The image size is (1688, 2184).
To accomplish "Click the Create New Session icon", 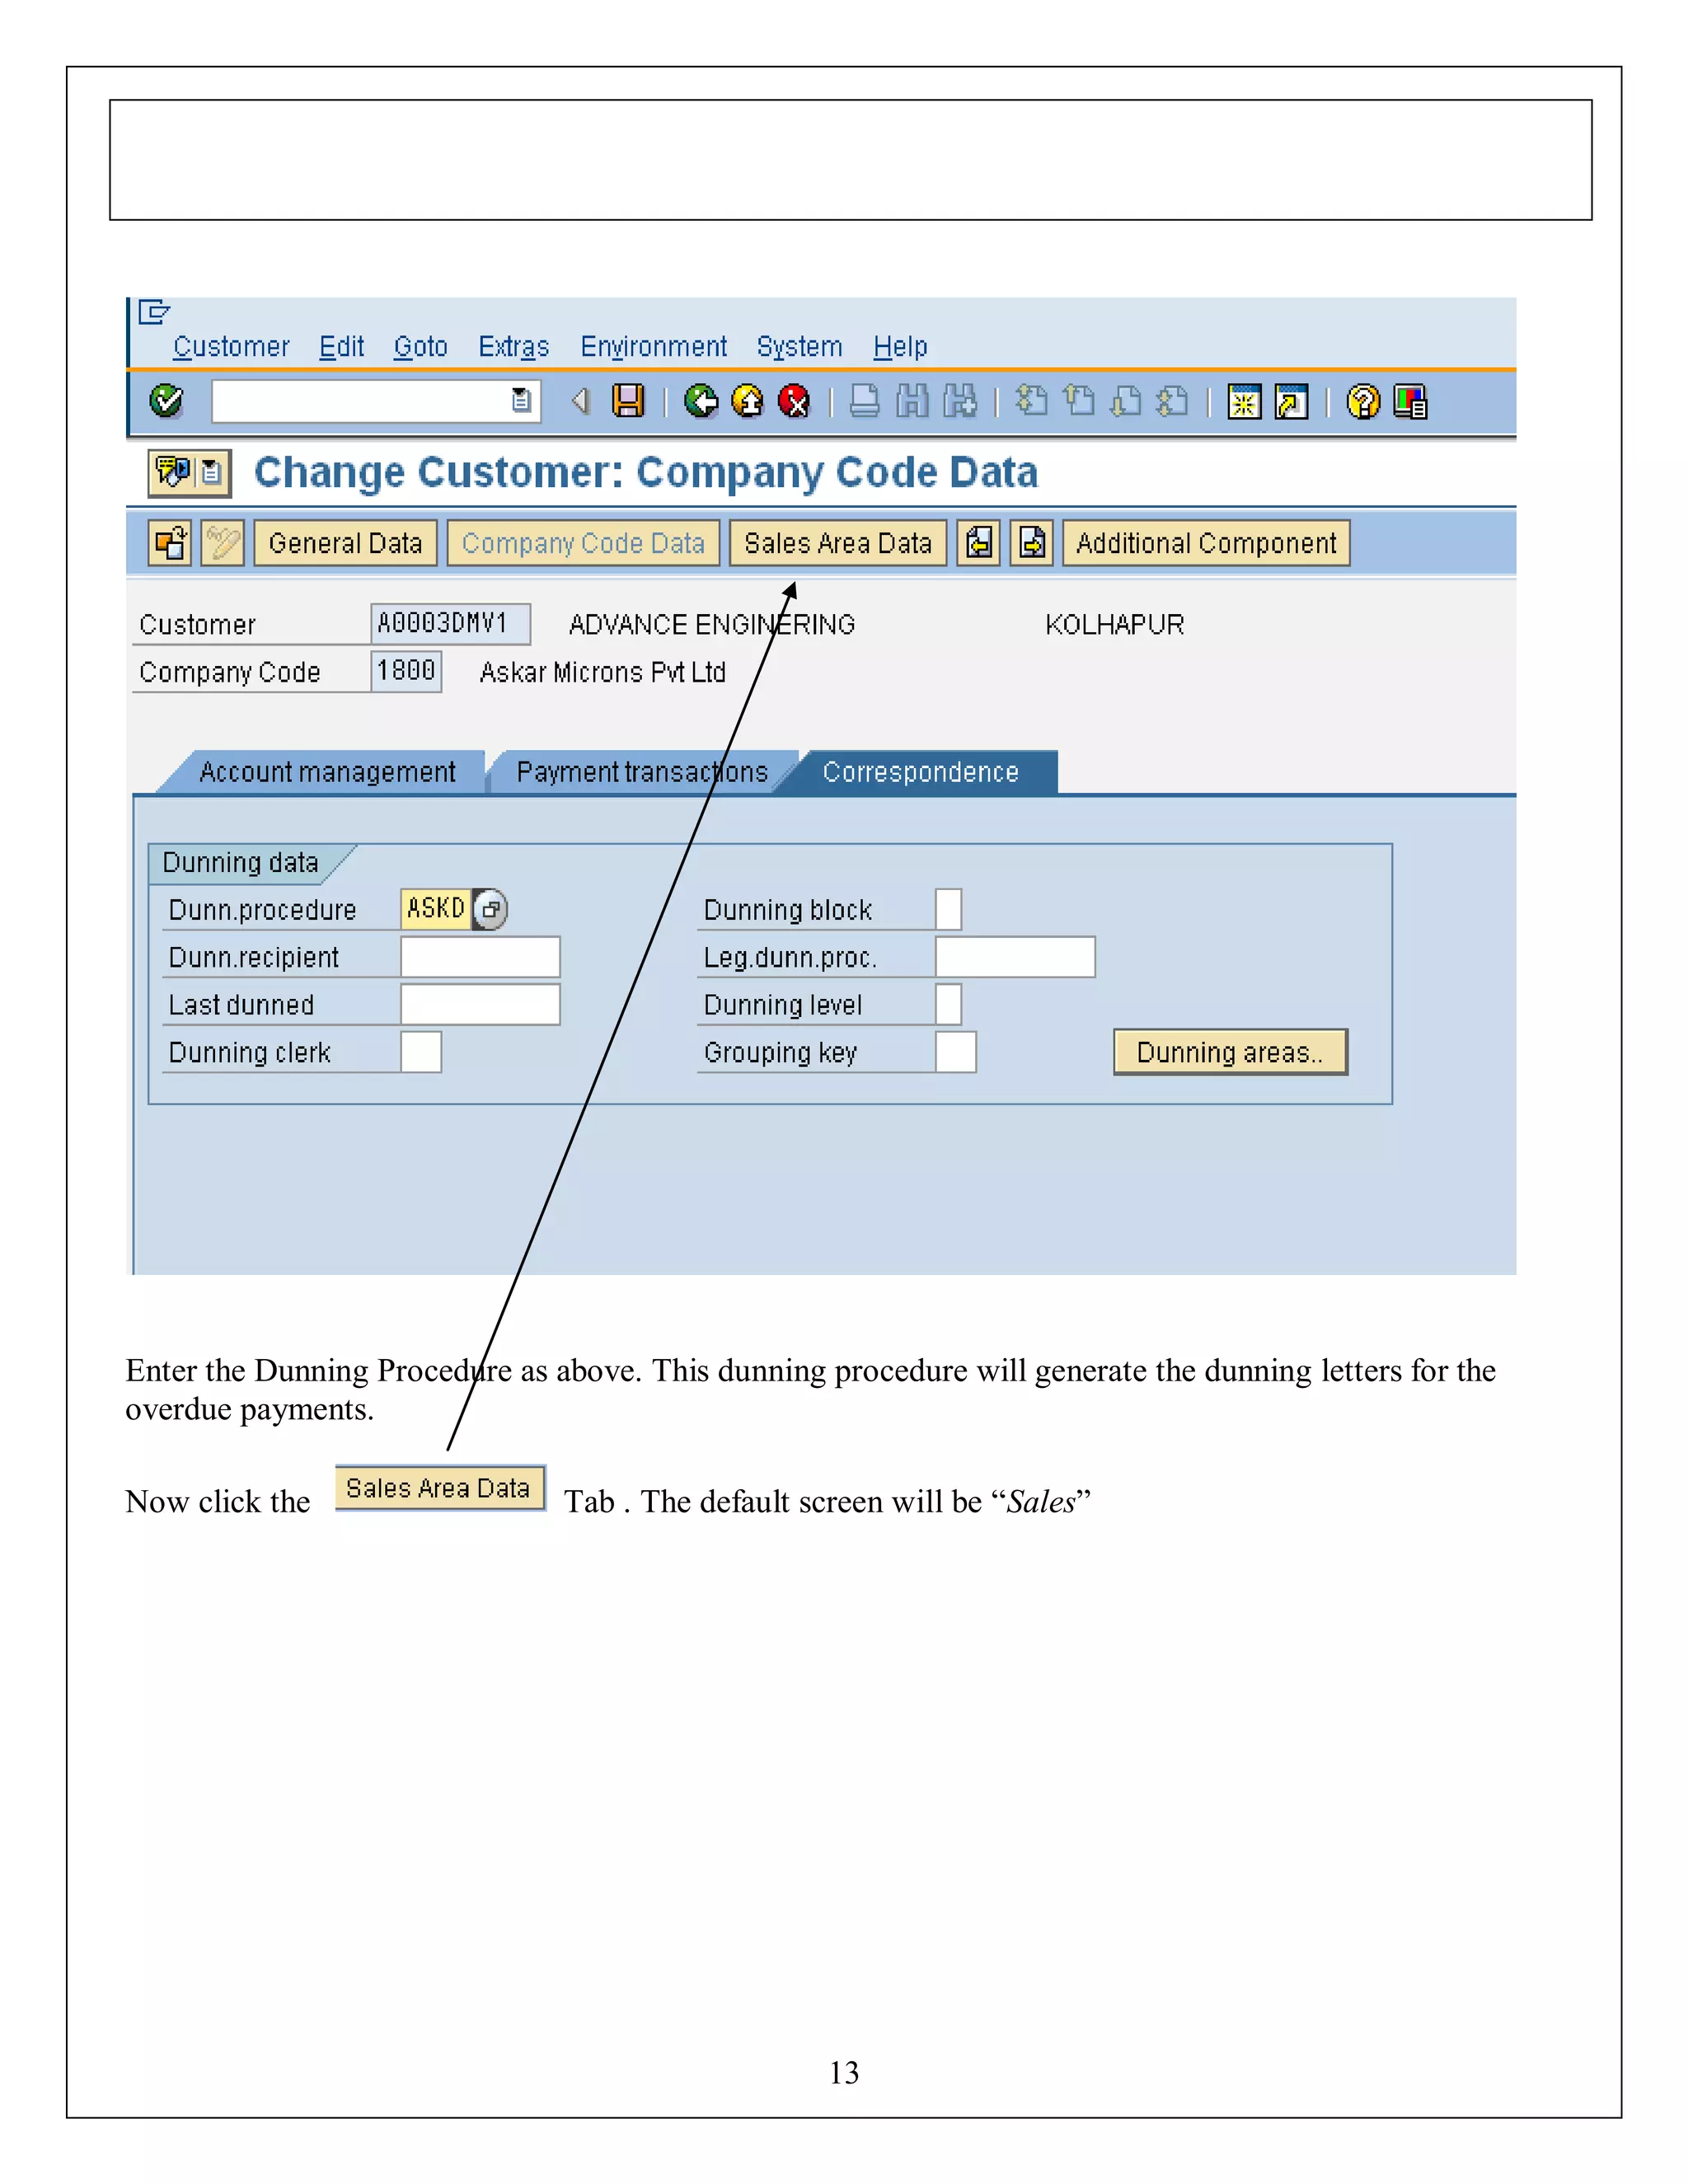I will pyautogui.click(x=1244, y=401).
